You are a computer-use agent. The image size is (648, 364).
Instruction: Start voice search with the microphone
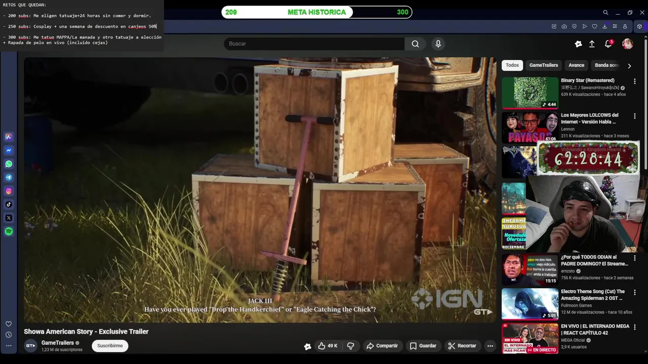click(x=438, y=44)
